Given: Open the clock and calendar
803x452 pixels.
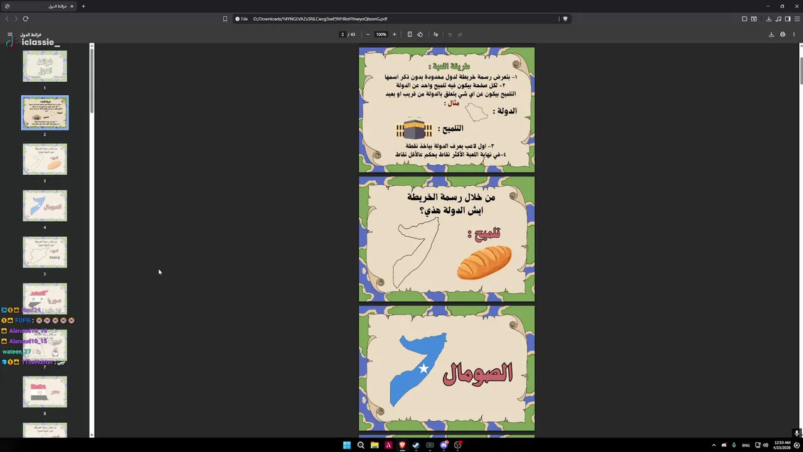Looking at the screenshot, I should pos(782,445).
